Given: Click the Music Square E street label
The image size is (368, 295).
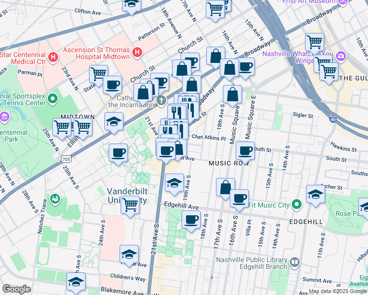Looking at the screenshot, I should [x=250, y=117].
